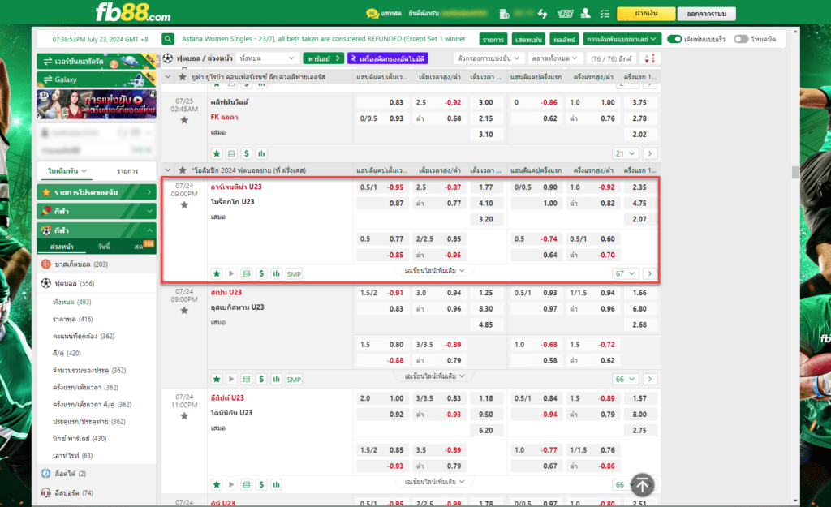Click the ผลลัพธ์ results button
831x507 pixels.
(x=563, y=39)
